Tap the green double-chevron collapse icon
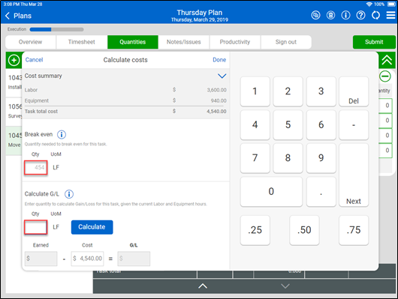This screenshot has width=398, height=299. tap(387, 60)
